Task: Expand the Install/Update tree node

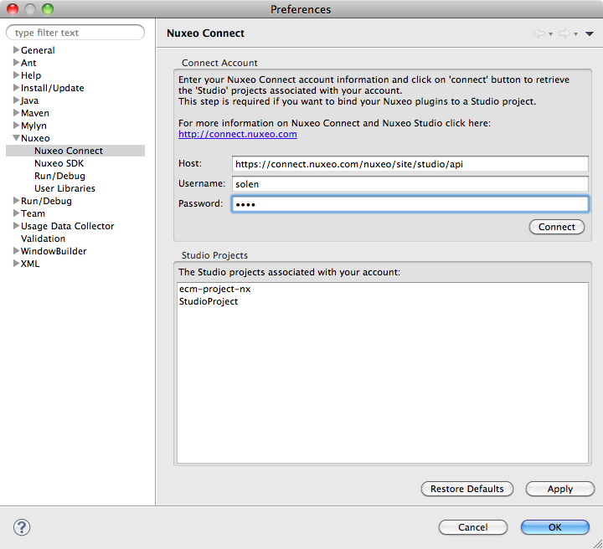Action: tap(16, 87)
